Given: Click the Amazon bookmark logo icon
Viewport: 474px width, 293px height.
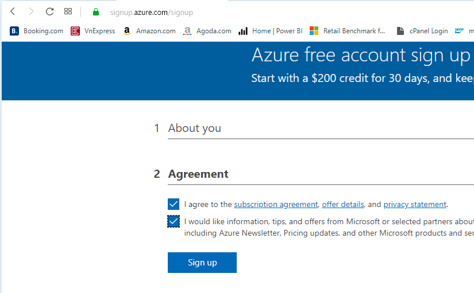Looking at the screenshot, I should click(127, 31).
